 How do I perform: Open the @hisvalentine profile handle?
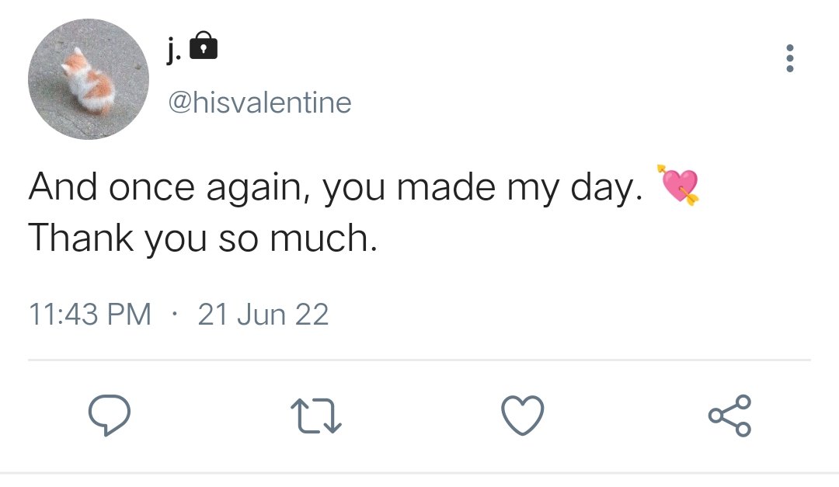point(259,102)
